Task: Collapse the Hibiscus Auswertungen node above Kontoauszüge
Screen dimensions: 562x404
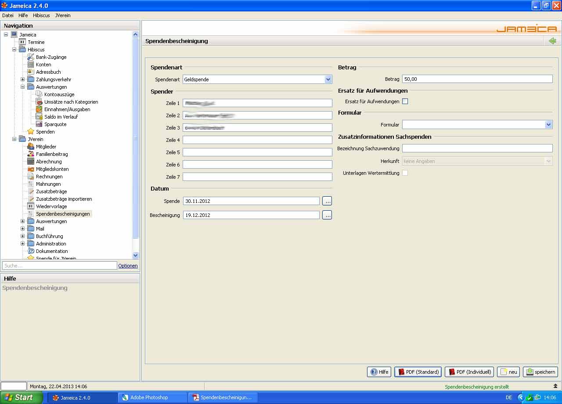Action: coord(22,87)
